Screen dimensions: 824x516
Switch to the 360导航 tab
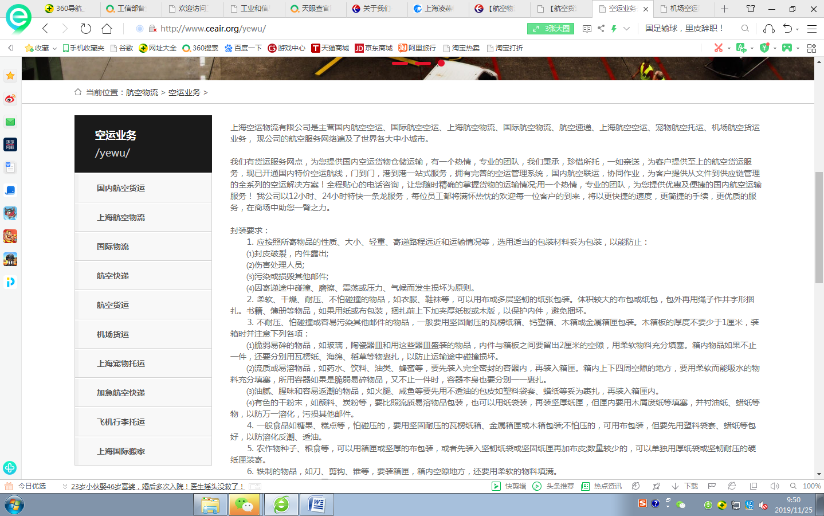pyautogui.click(x=64, y=9)
